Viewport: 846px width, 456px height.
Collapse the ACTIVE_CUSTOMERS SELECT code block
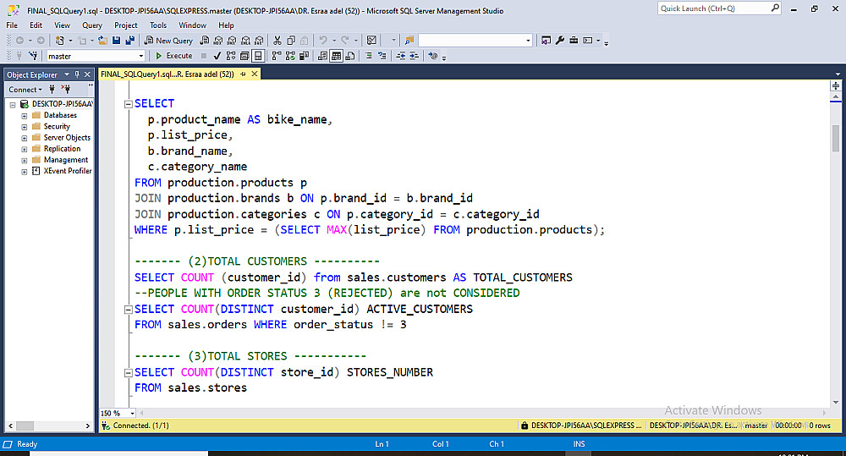click(129, 310)
